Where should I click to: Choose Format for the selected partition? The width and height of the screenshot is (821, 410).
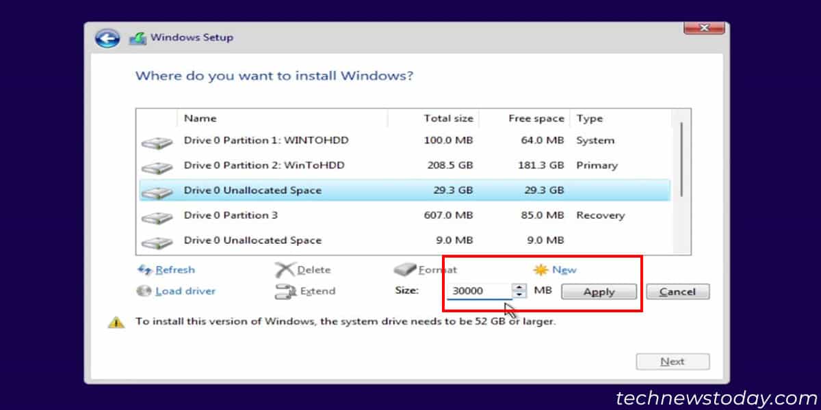(x=438, y=270)
